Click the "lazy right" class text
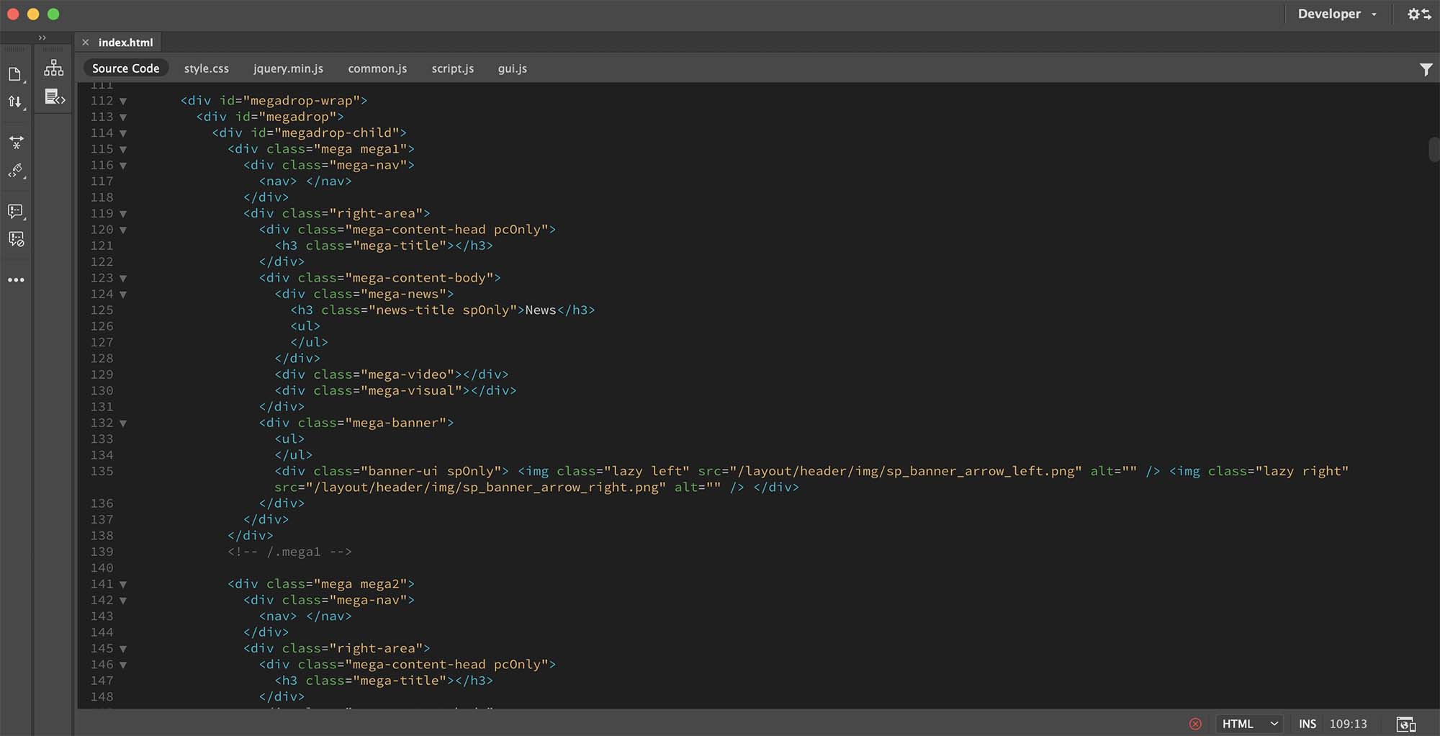The height and width of the screenshot is (736, 1440). coord(1302,472)
